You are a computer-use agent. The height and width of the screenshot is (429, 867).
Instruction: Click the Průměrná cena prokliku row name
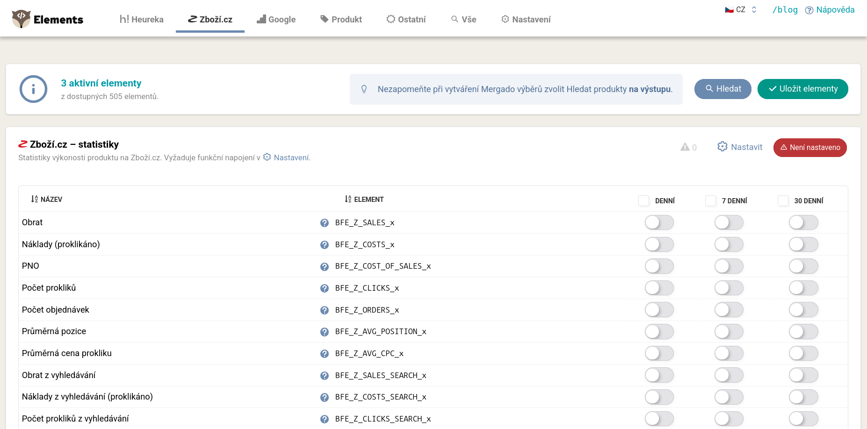[67, 353]
